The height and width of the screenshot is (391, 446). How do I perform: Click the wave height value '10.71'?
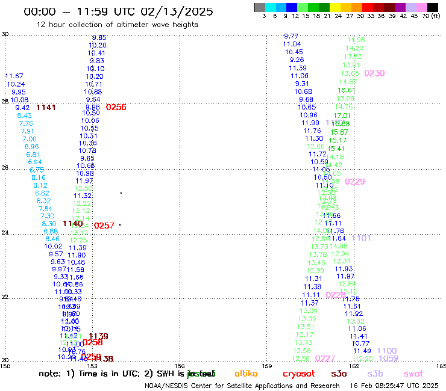point(93,84)
